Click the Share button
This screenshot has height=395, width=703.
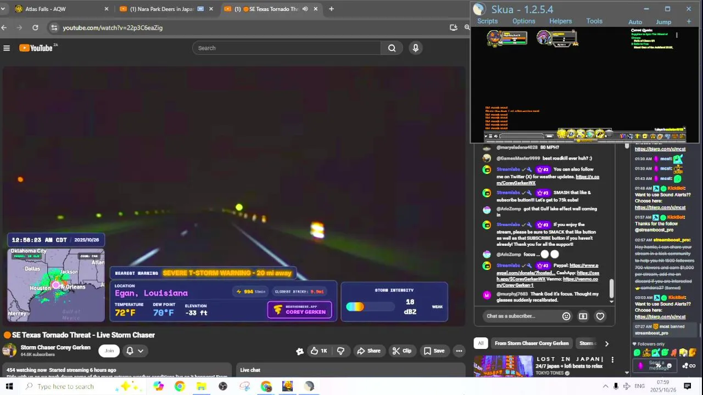tap(369, 351)
